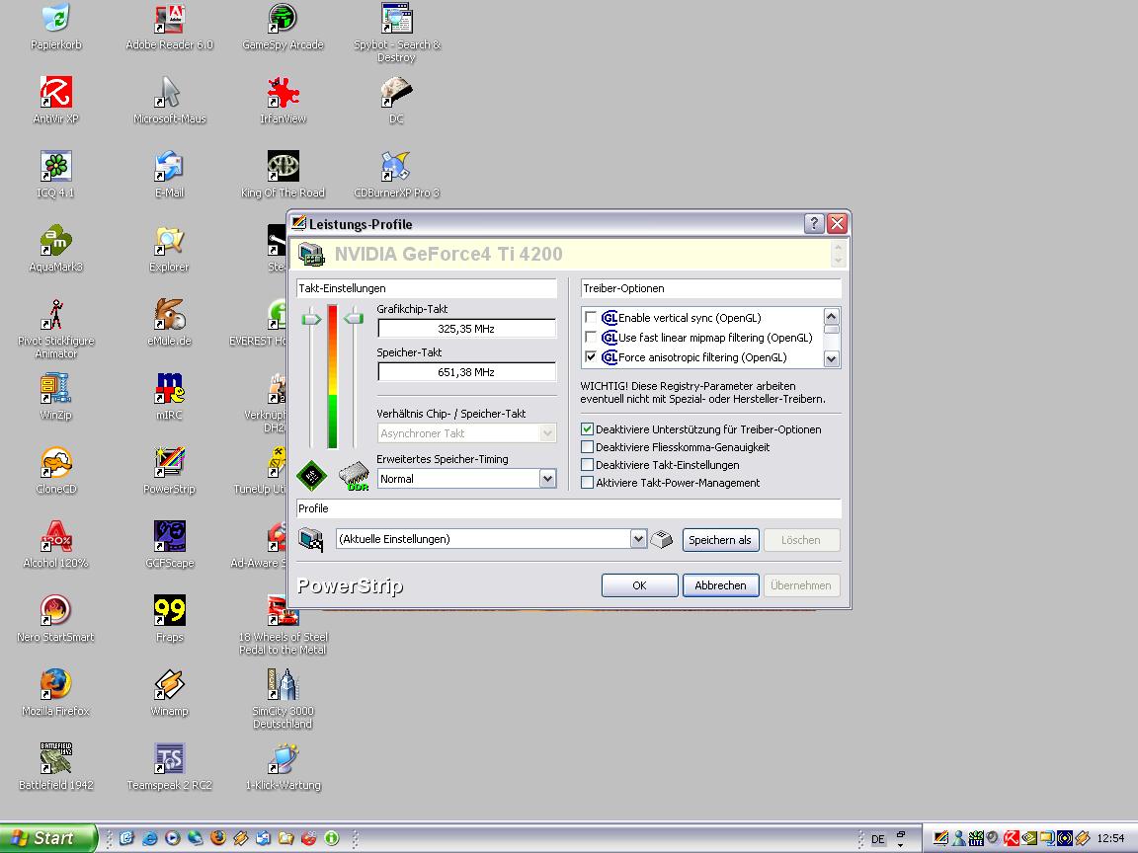Screen dimensions: 1138x853
Task: Click PowerStrip tray icon in system tray
Action: 940,838
